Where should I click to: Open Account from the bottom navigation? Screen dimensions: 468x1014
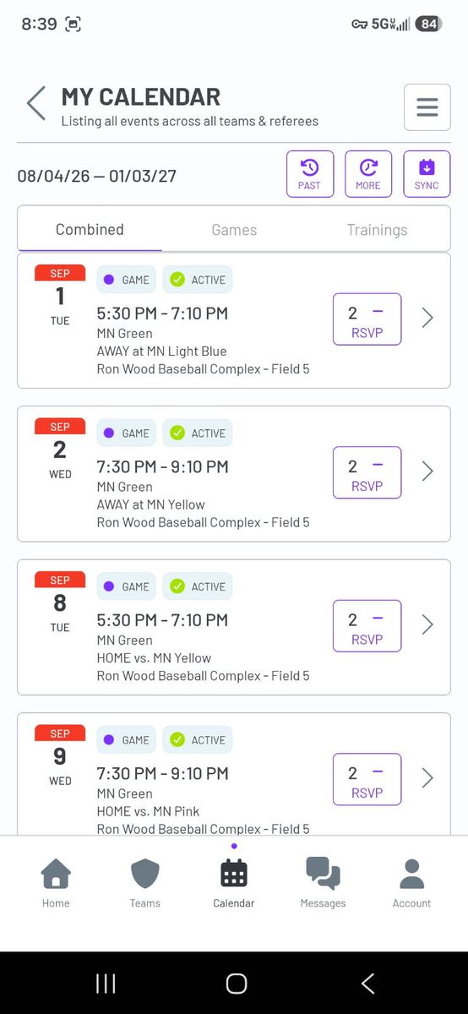[411, 882]
